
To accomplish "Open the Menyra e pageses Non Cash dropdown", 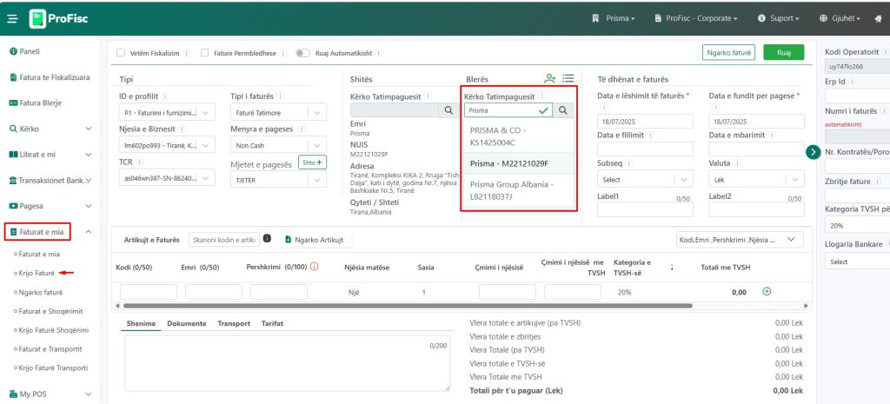I will pos(279,145).
